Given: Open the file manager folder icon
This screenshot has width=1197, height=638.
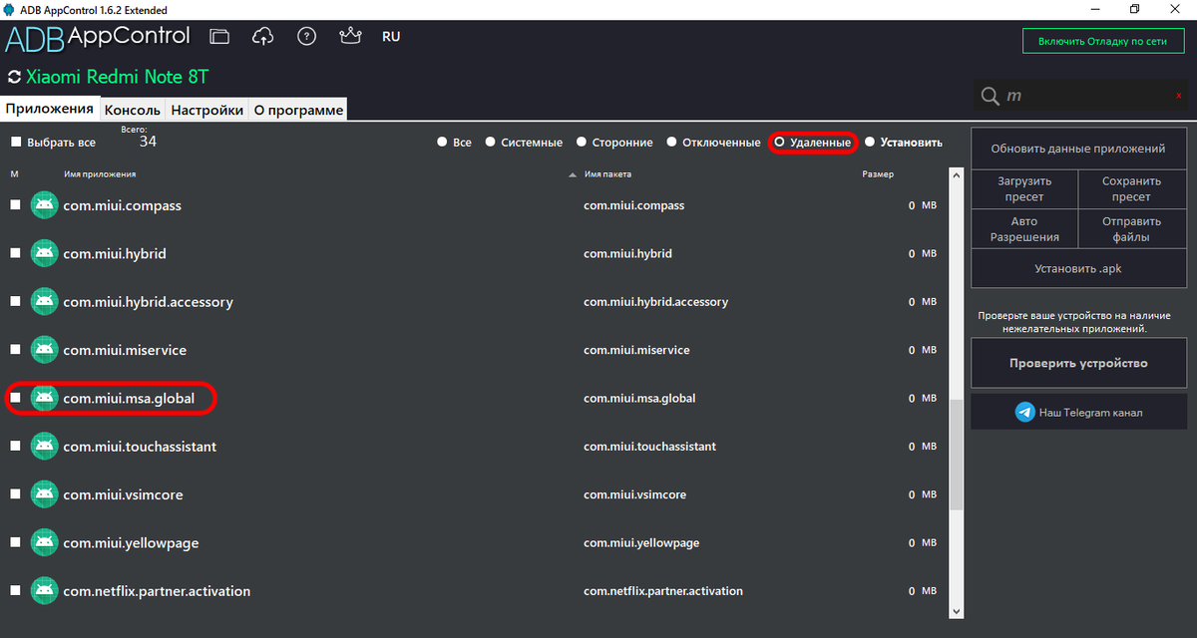Looking at the screenshot, I should [219, 36].
